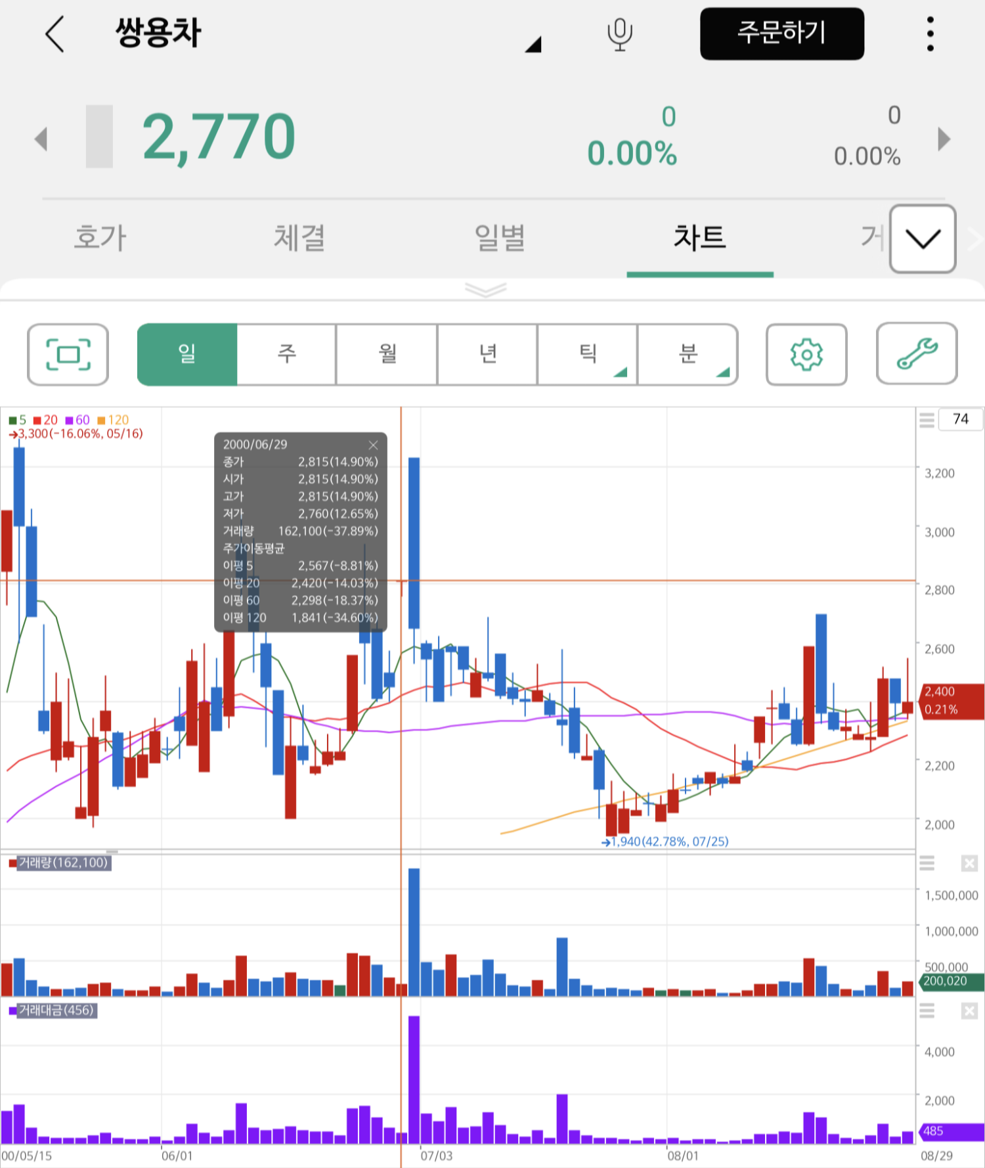
Task: Go back with the left chevron arrow
Action: click(x=55, y=34)
